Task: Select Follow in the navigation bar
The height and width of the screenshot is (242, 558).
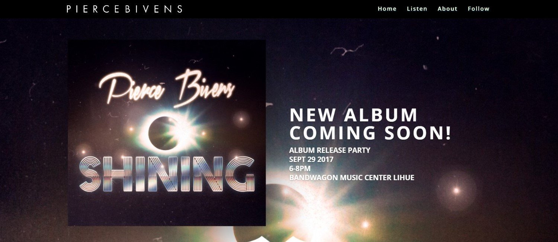Action: tap(478, 9)
